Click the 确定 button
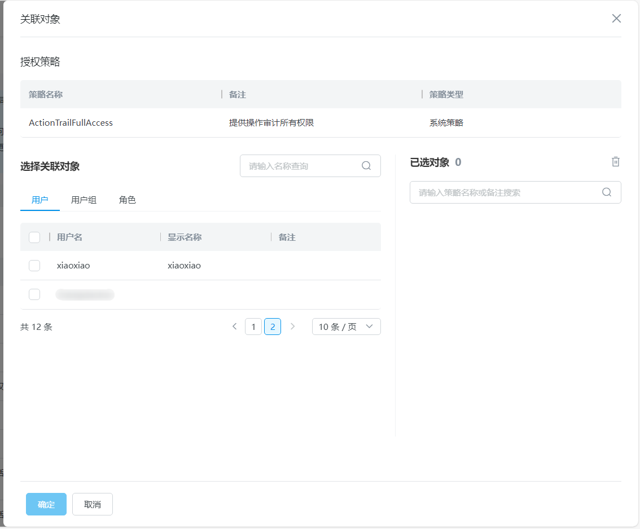640x529 pixels. tap(46, 504)
